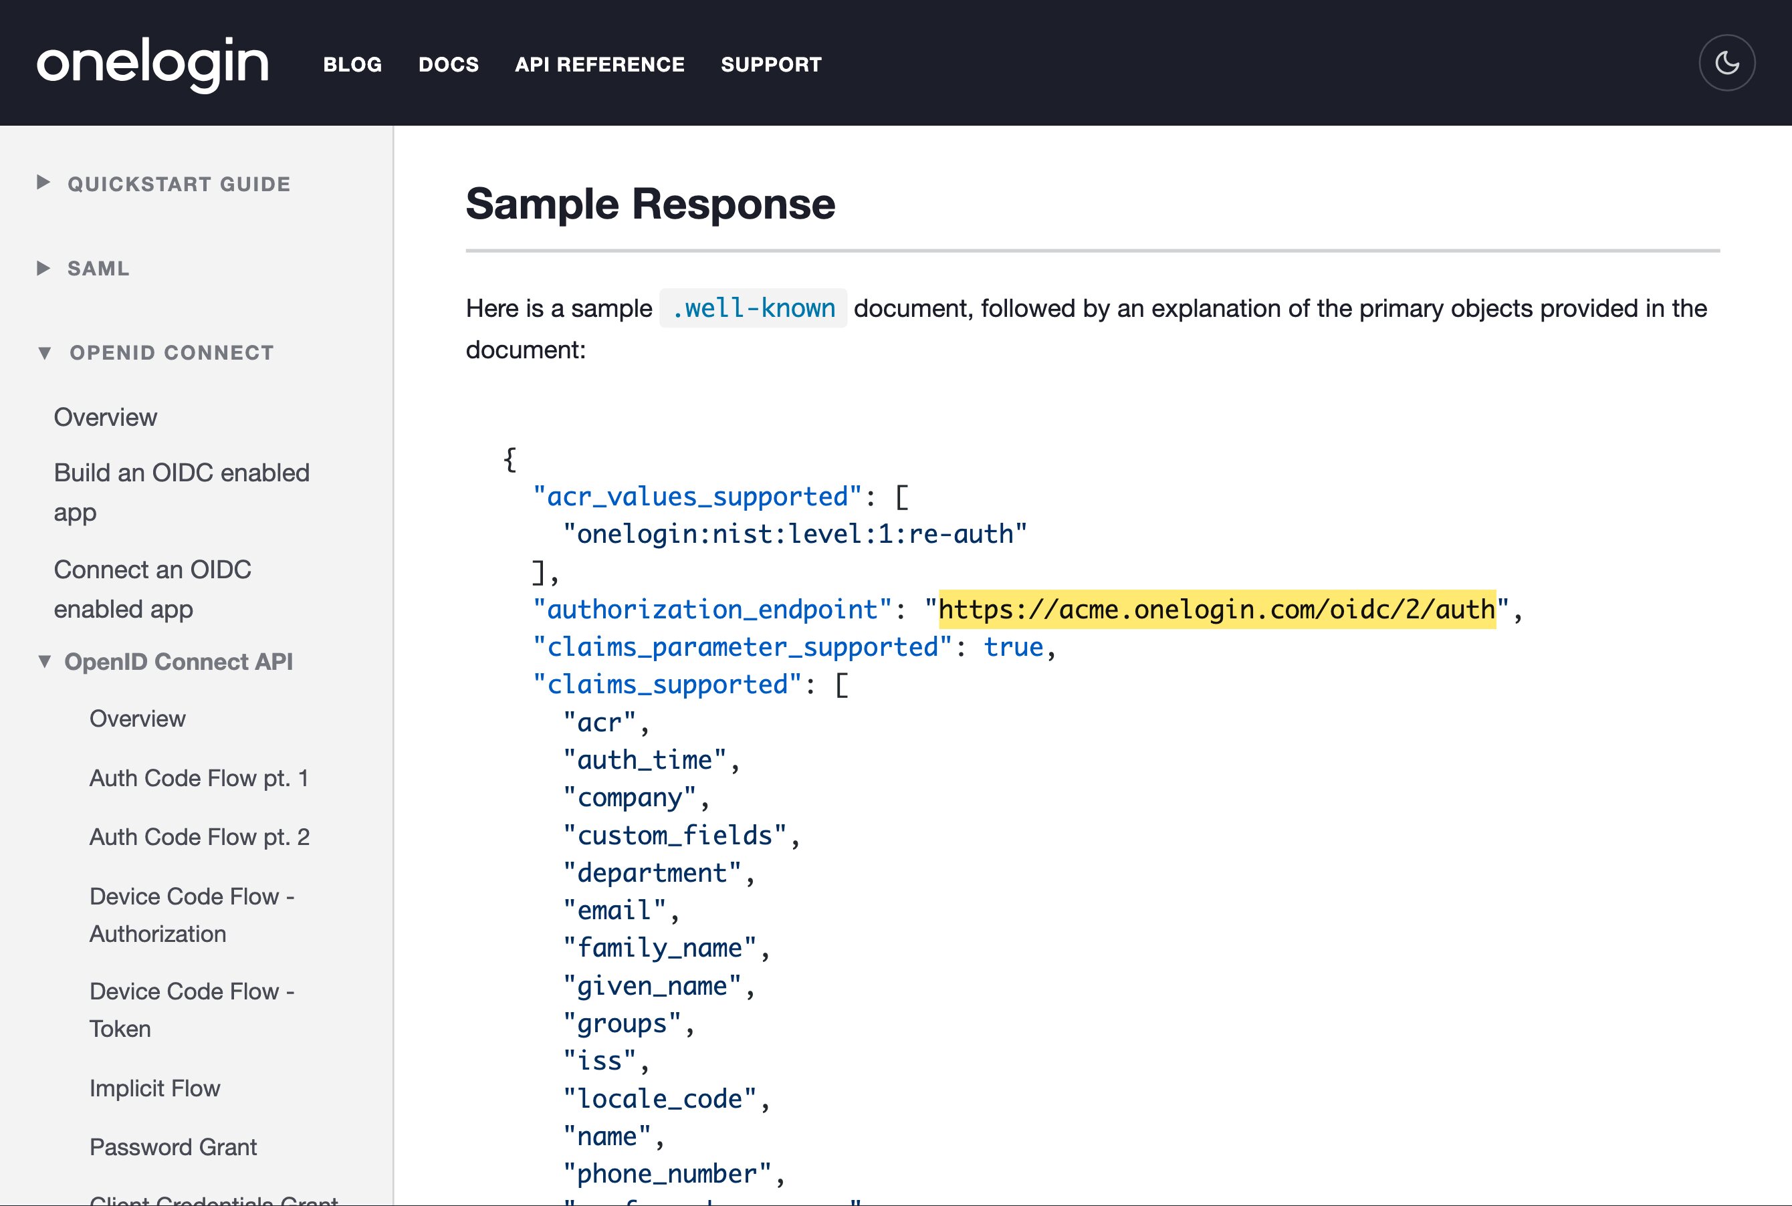
Task: Click the "custom_fields" claim
Action: click(x=675, y=835)
